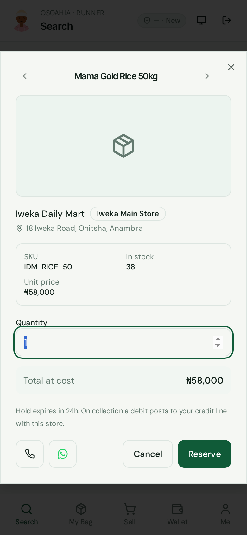The image size is (247, 535).
Task: Select the Search tab in the bottom navigation
Action: [27, 515]
